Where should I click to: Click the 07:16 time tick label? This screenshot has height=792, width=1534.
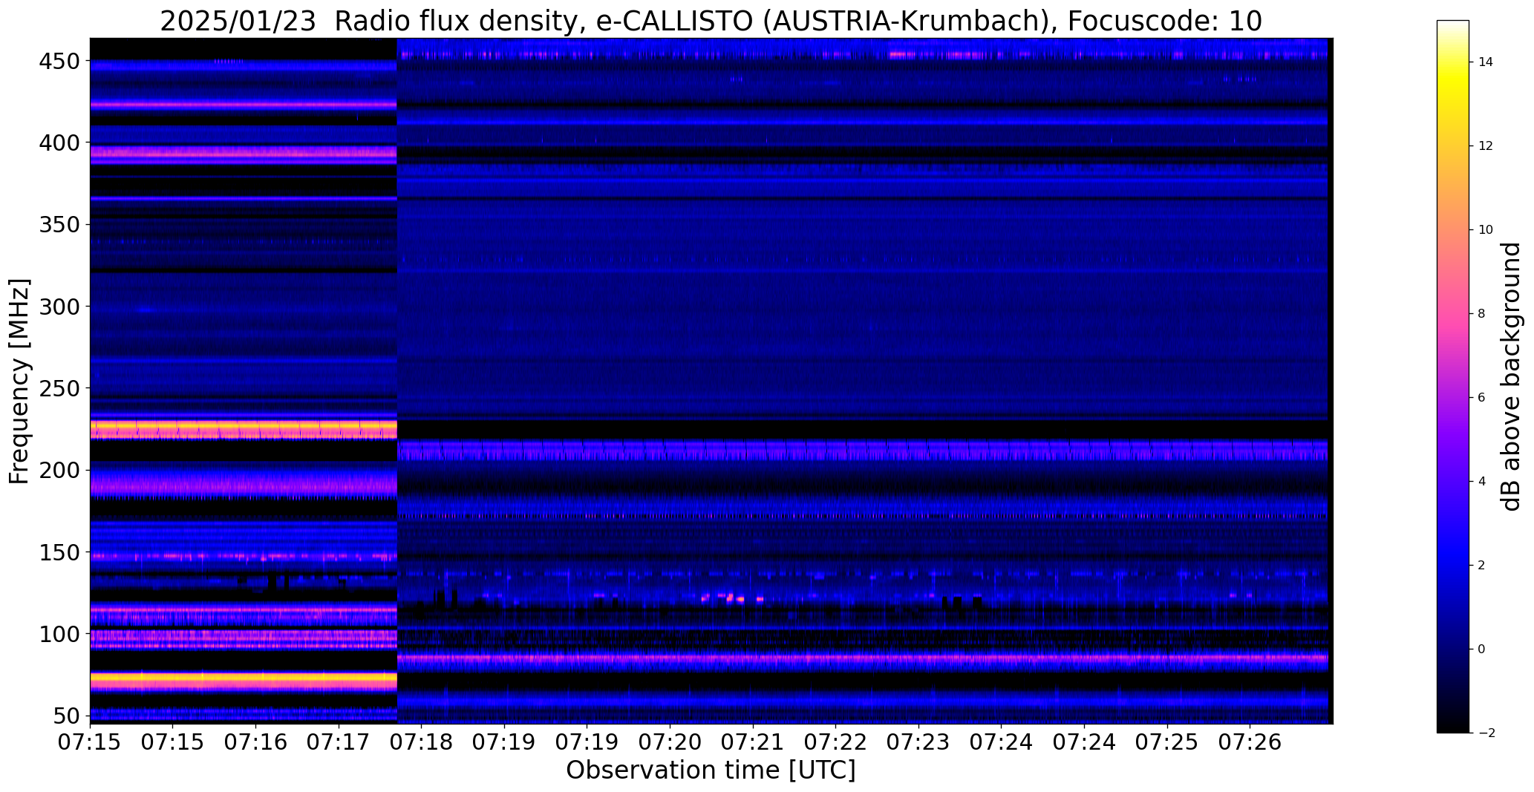click(x=256, y=742)
